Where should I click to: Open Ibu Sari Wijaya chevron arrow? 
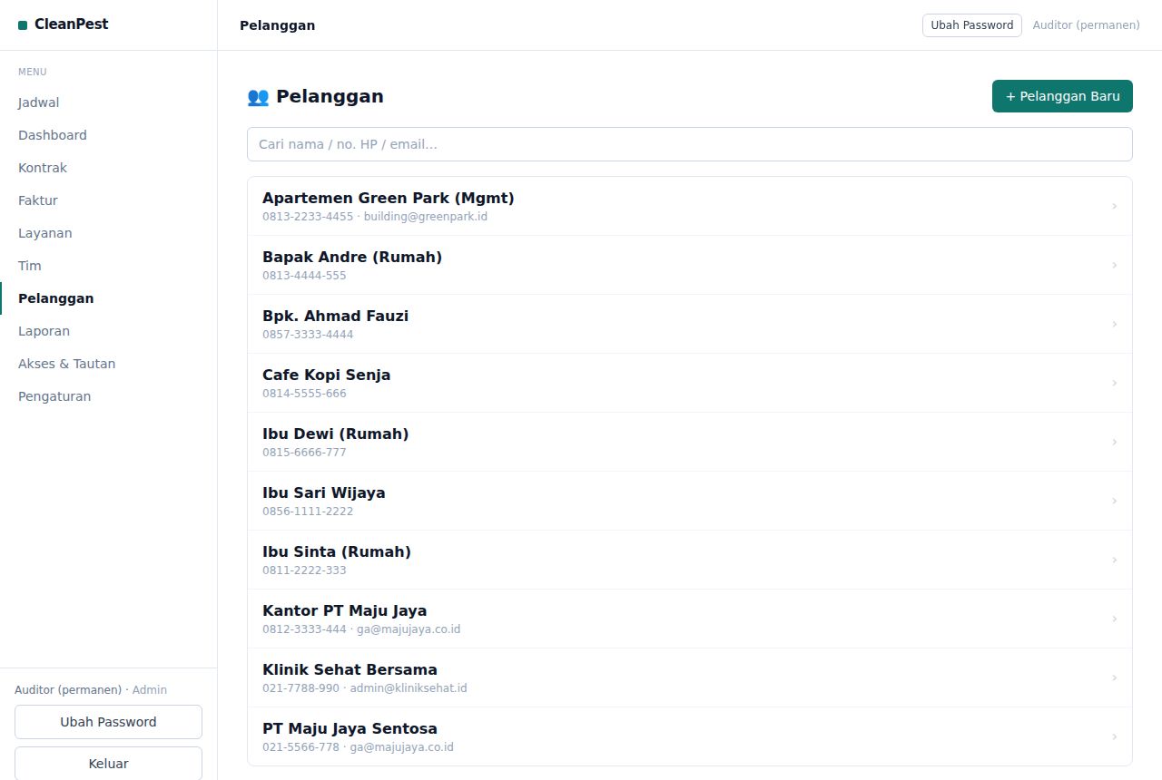(x=1114, y=501)
